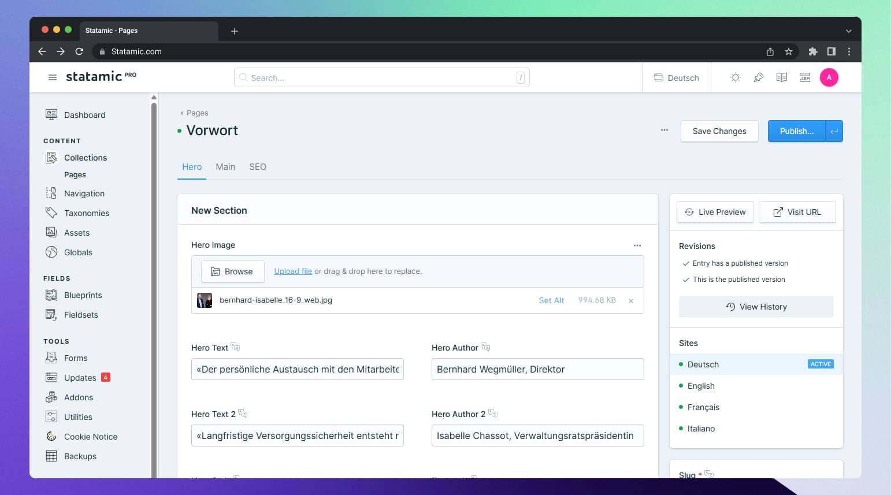This screenshot has width=891, height=495.
Task: Toggle dark mode with the sun icon
Action: coord(735,77)
